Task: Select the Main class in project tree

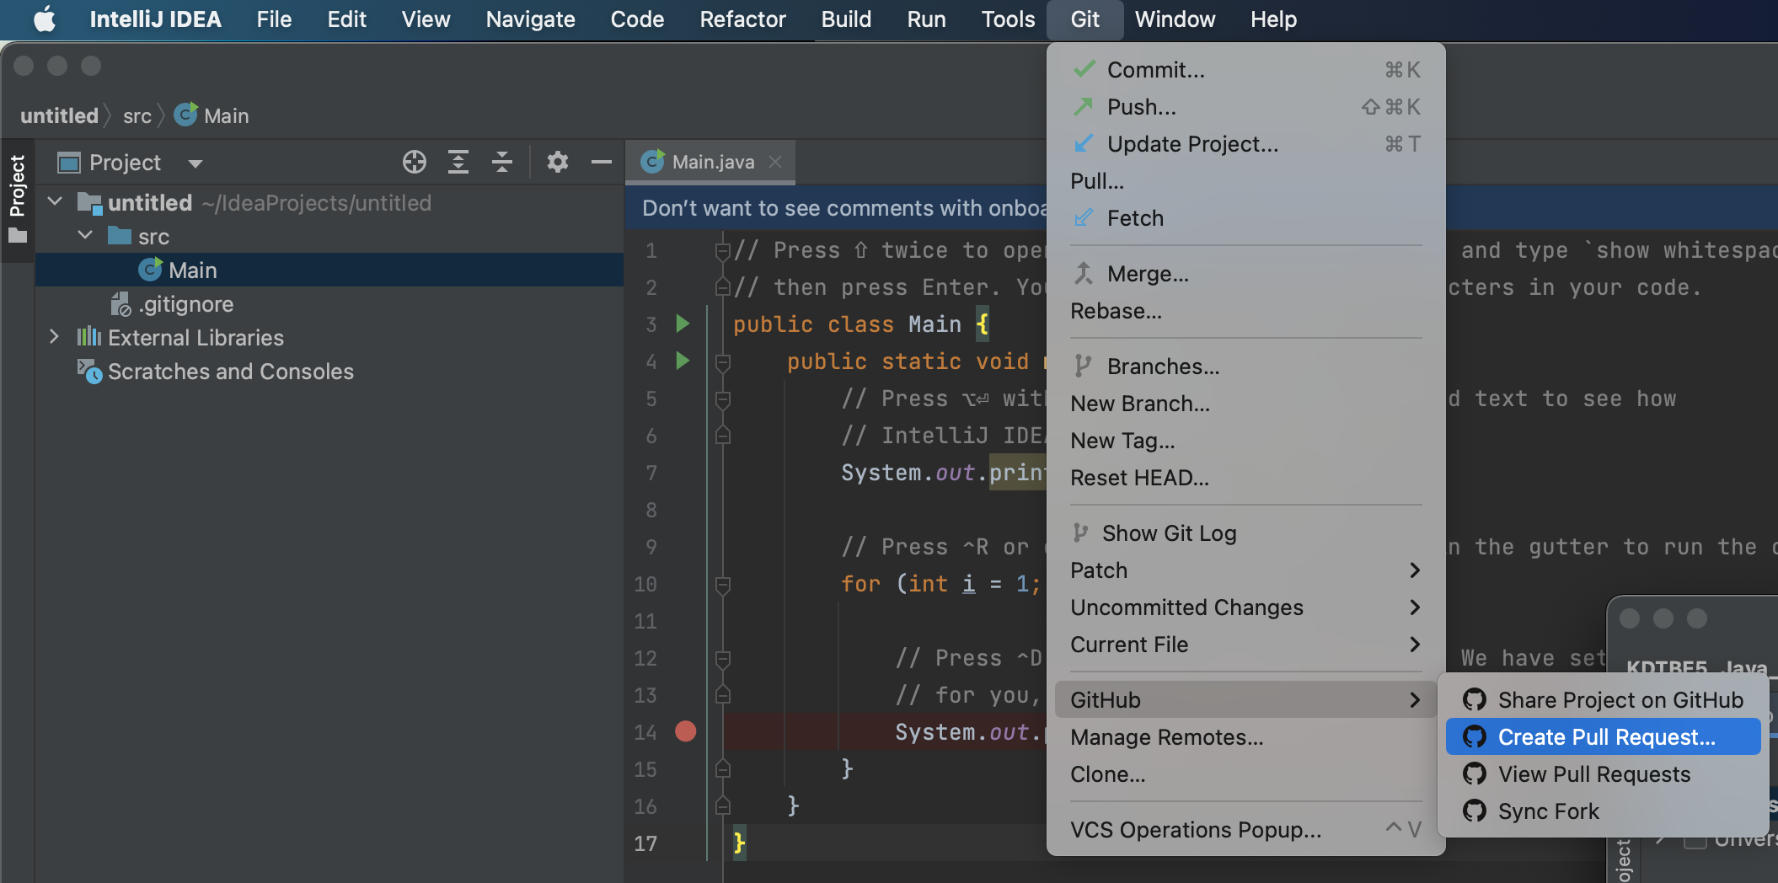Action: point(329,270)
